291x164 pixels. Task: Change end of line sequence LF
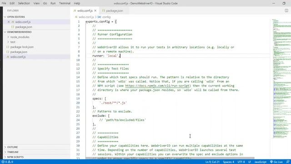coord(250,162)
